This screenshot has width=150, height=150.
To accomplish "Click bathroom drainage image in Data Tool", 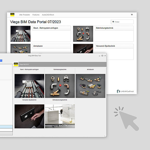I will click(60, 116).
